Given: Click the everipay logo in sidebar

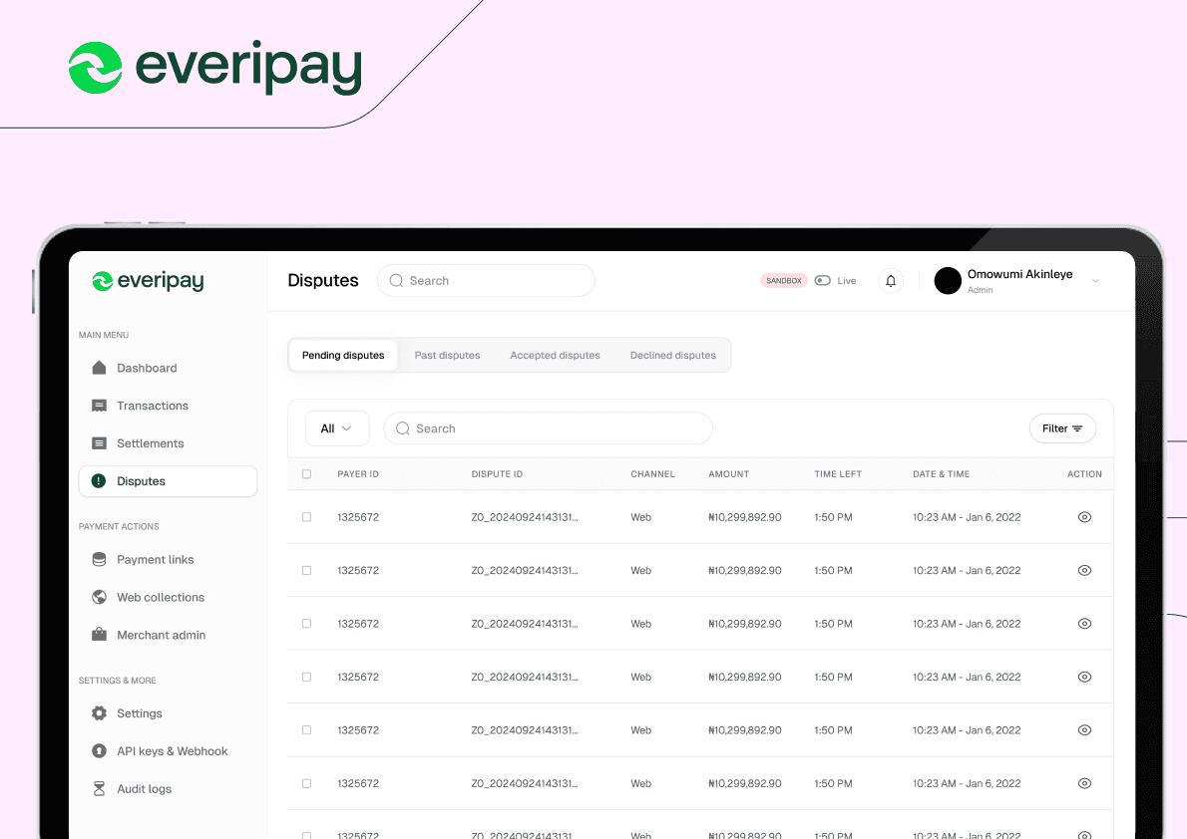Looking at the screenshot, I should 149,281.
